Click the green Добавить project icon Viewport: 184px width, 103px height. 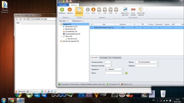62,9
